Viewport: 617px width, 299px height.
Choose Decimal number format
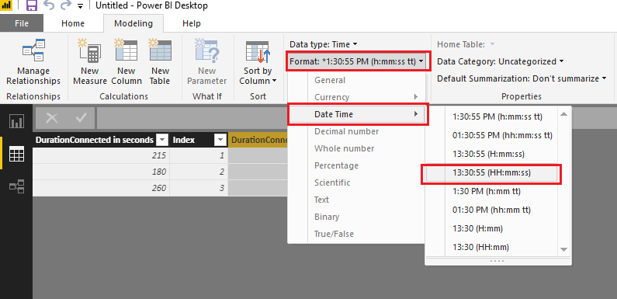[x=356, y=131]
